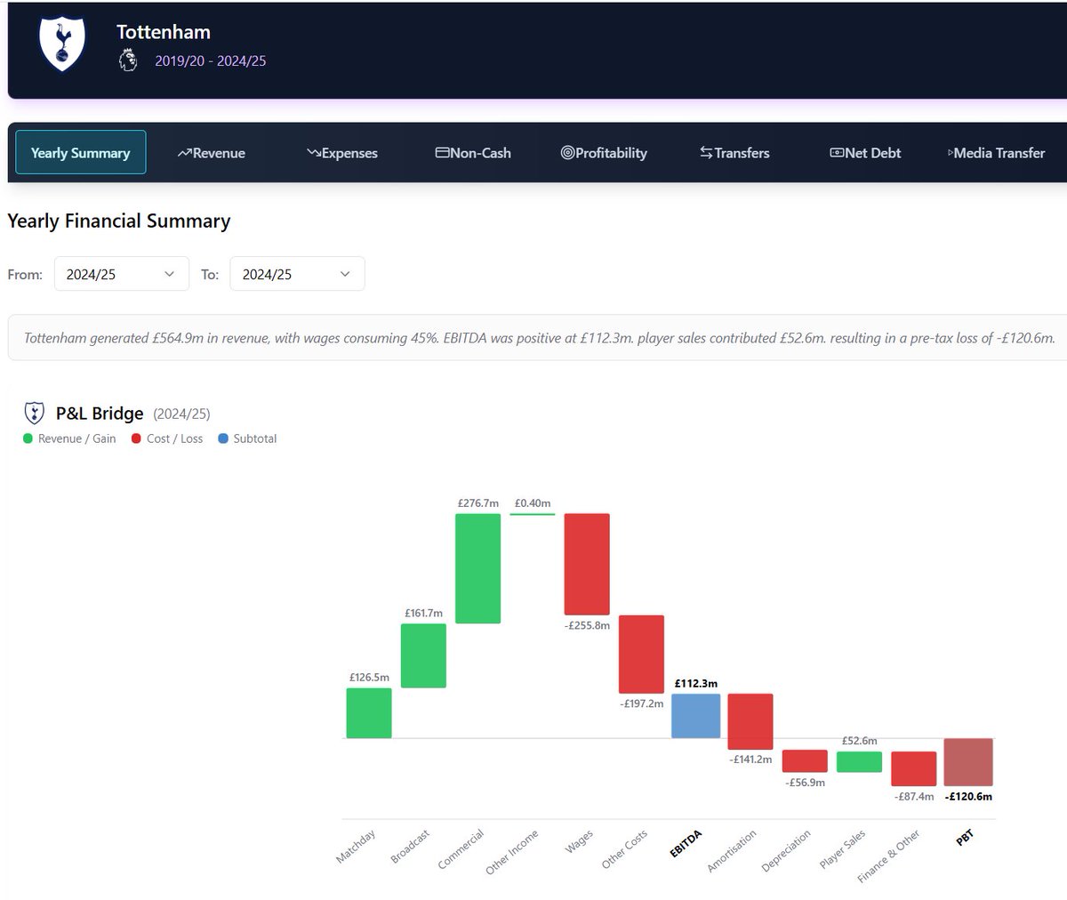
Task: Click the red Wages -£255.8m bar
Action: [x=587, y=564]
